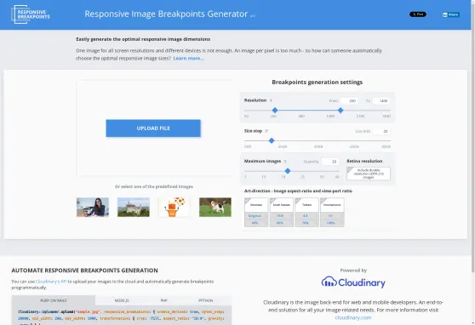Switch to the PYTHON code tab
Screen dimensions: 475x325
point(206,300)
